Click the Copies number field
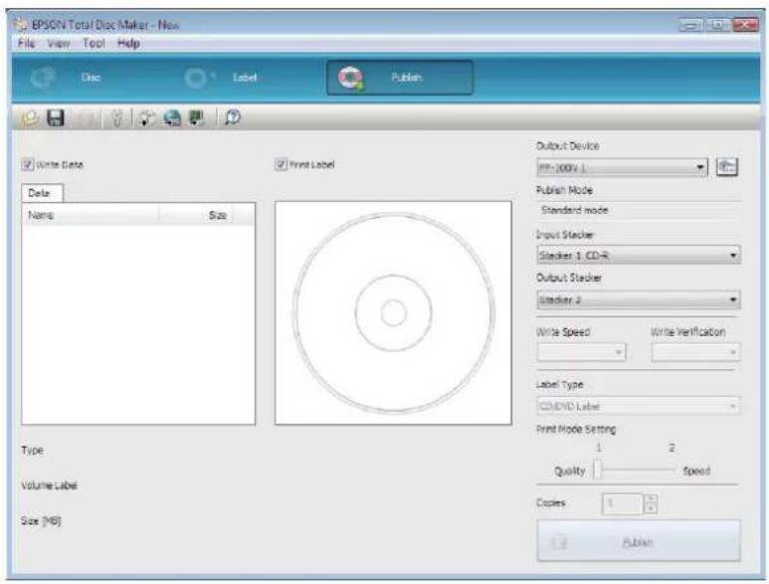Image resolution: width=769 pixels, height=584 pixels. [x=622, y=503]
